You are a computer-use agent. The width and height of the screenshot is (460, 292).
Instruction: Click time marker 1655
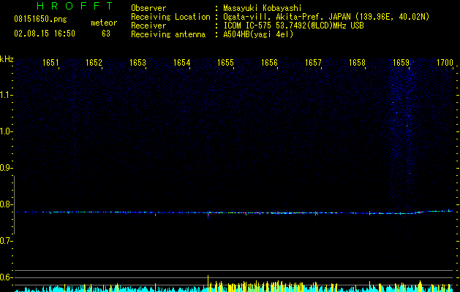tap(225, 63)
